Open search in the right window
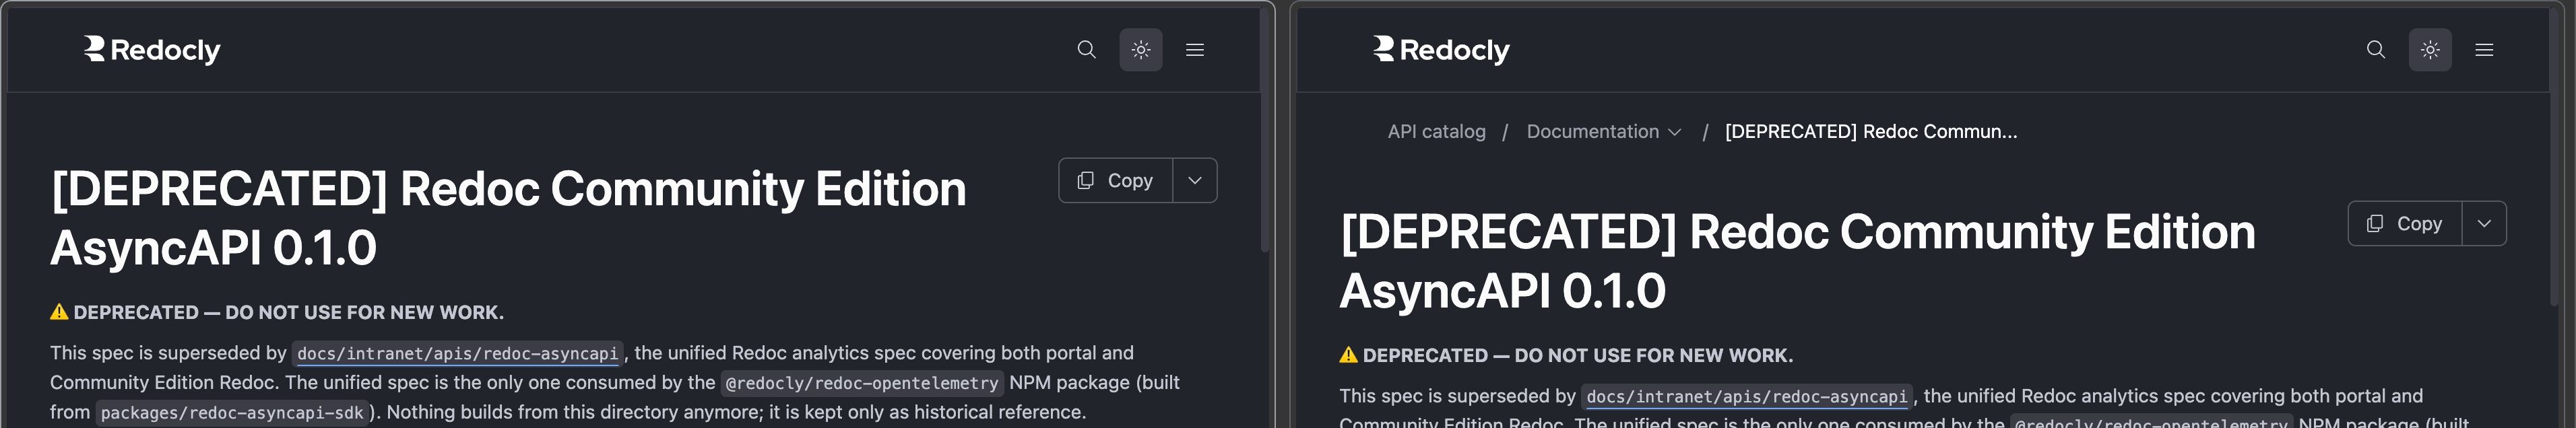 click(2375, 50)
